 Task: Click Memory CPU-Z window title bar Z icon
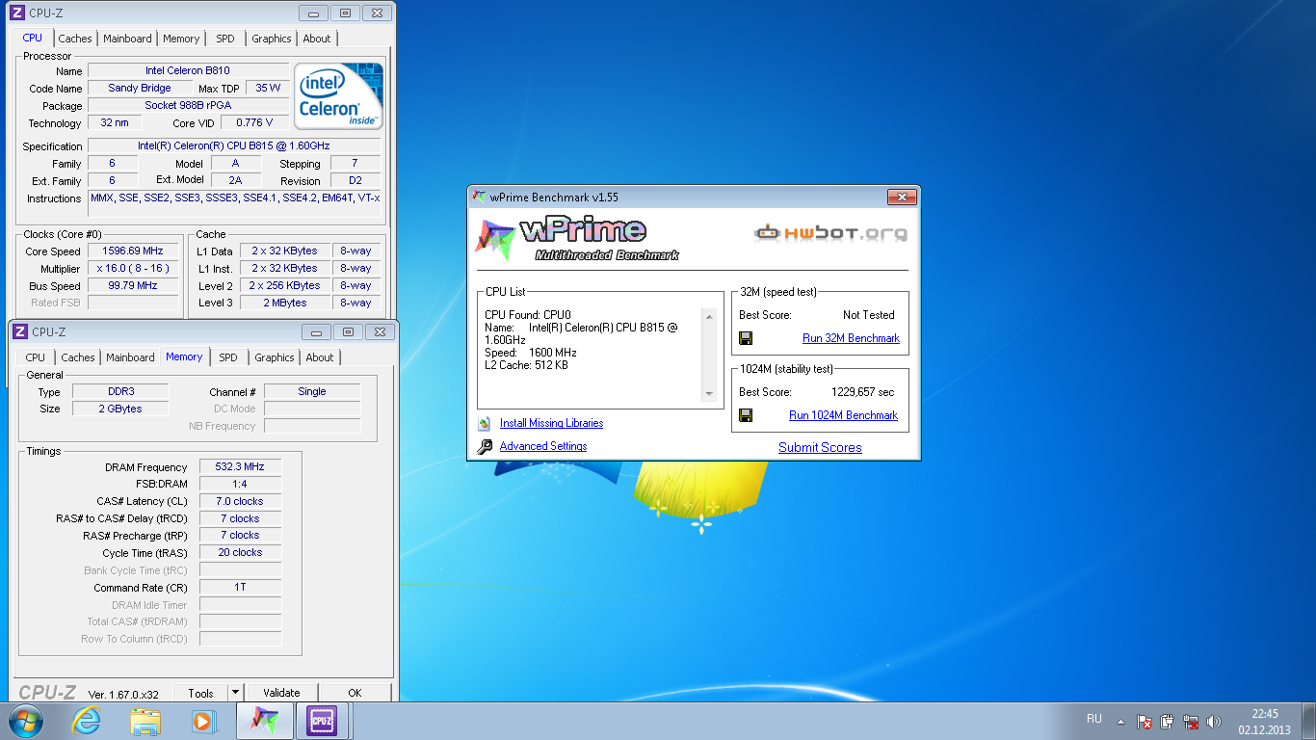[20, 331]
